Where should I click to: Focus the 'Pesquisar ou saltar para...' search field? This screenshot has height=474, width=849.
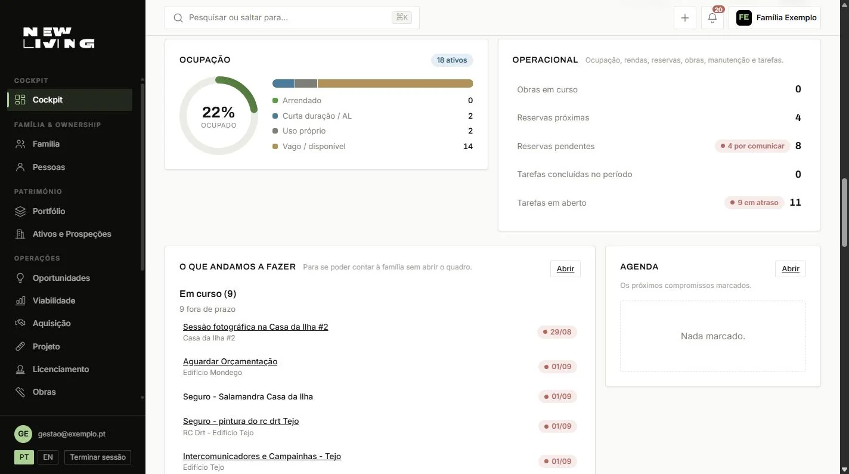pos(292,18)
